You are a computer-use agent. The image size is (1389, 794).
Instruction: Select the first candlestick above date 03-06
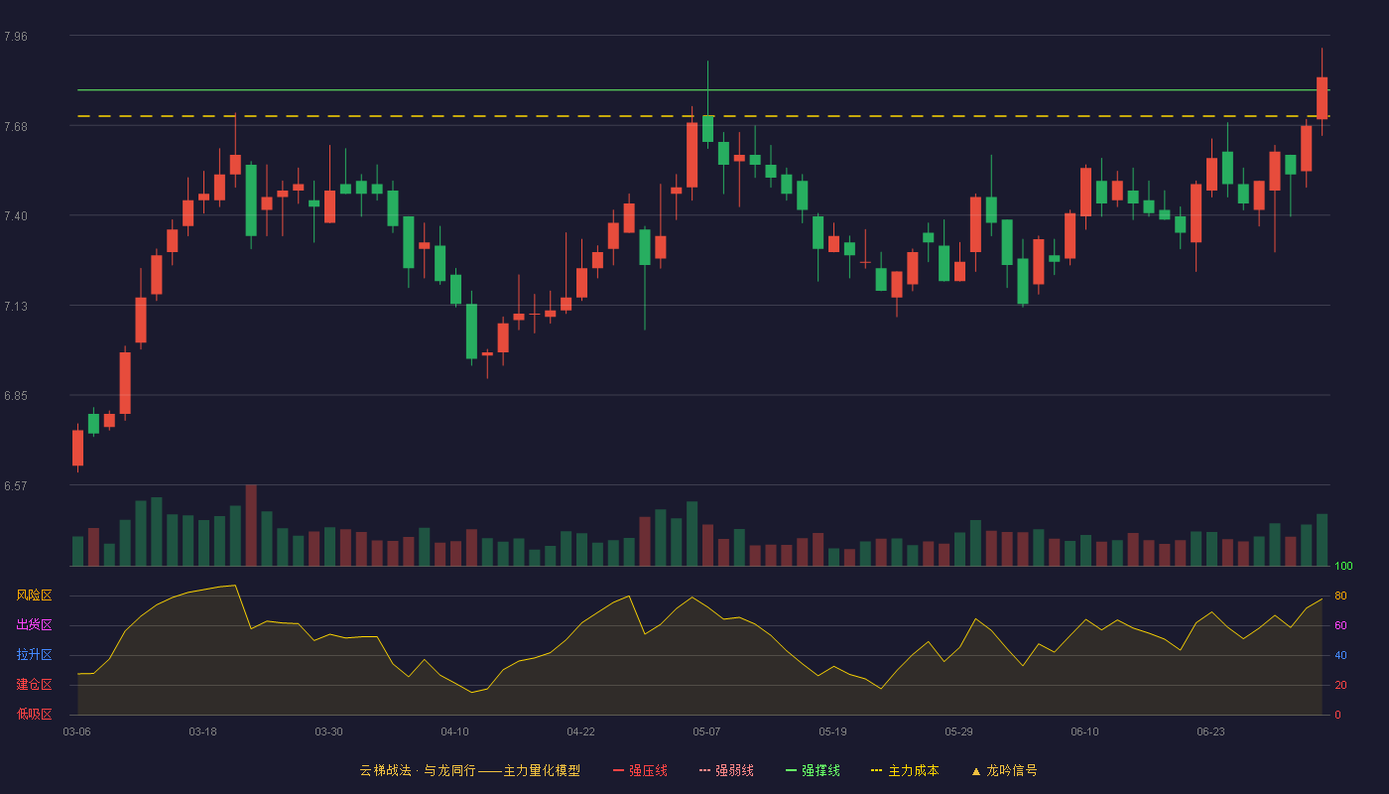77,448
